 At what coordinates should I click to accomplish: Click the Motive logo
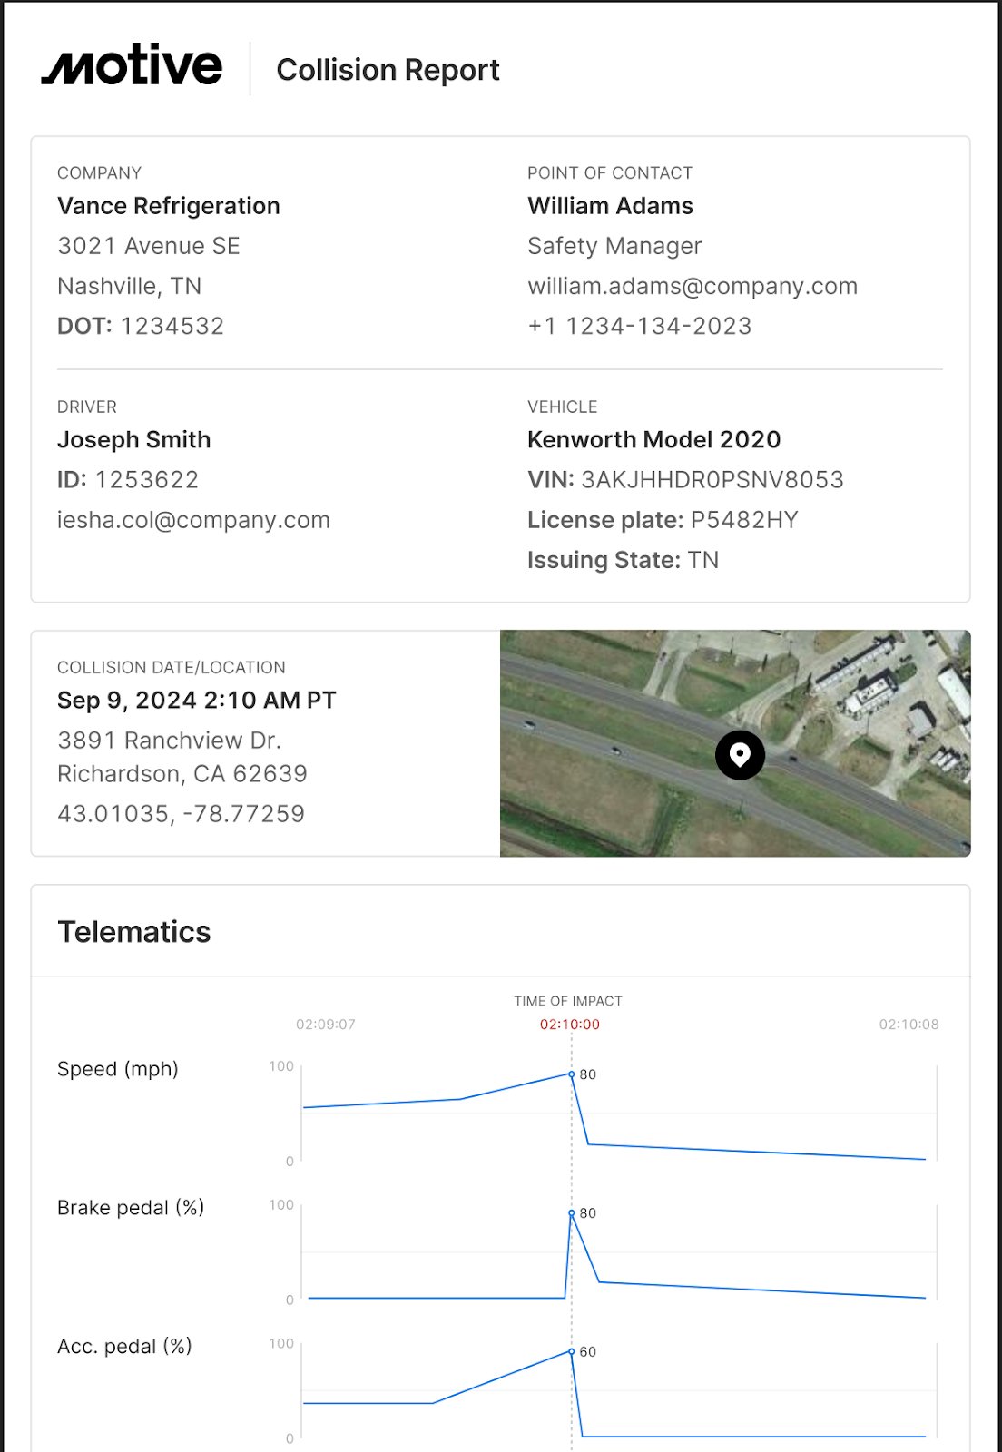click(x=133, y=65)
